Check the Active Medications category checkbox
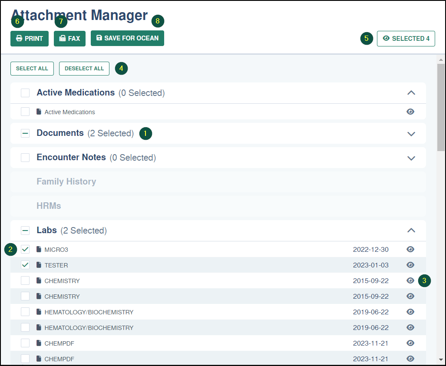This screenshot has width=446, height=366. (25, 92)
